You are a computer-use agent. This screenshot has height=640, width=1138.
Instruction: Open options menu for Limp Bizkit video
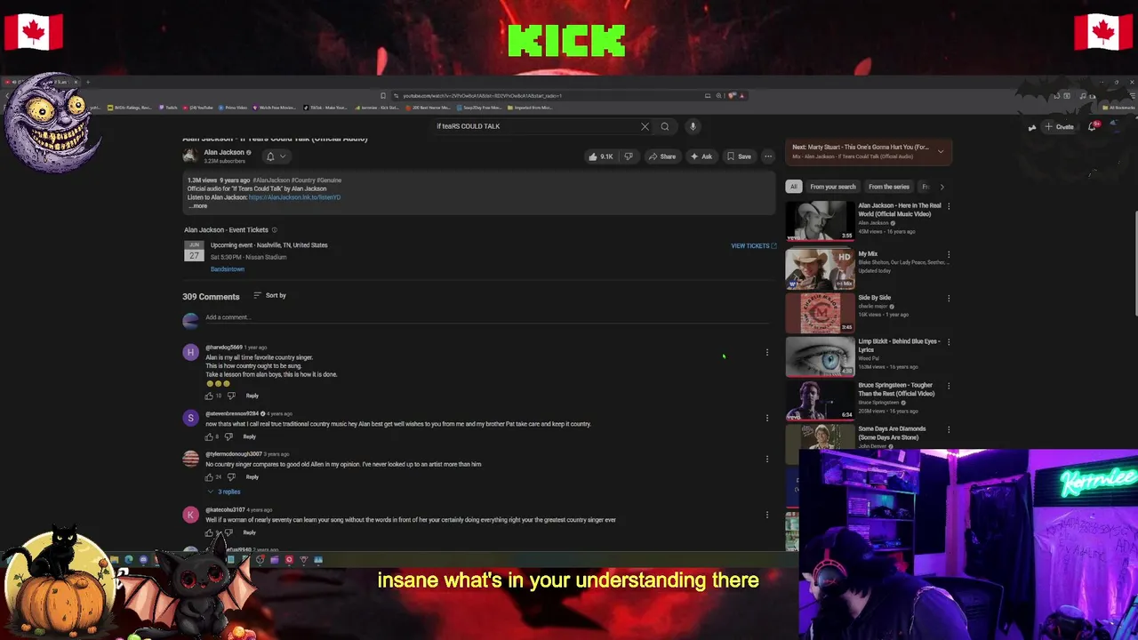pyautogui.click(x=949, y=341)
